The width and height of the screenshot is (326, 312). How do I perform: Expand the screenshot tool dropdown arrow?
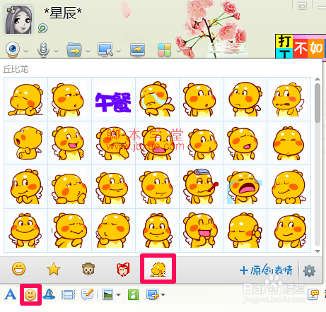163,294
